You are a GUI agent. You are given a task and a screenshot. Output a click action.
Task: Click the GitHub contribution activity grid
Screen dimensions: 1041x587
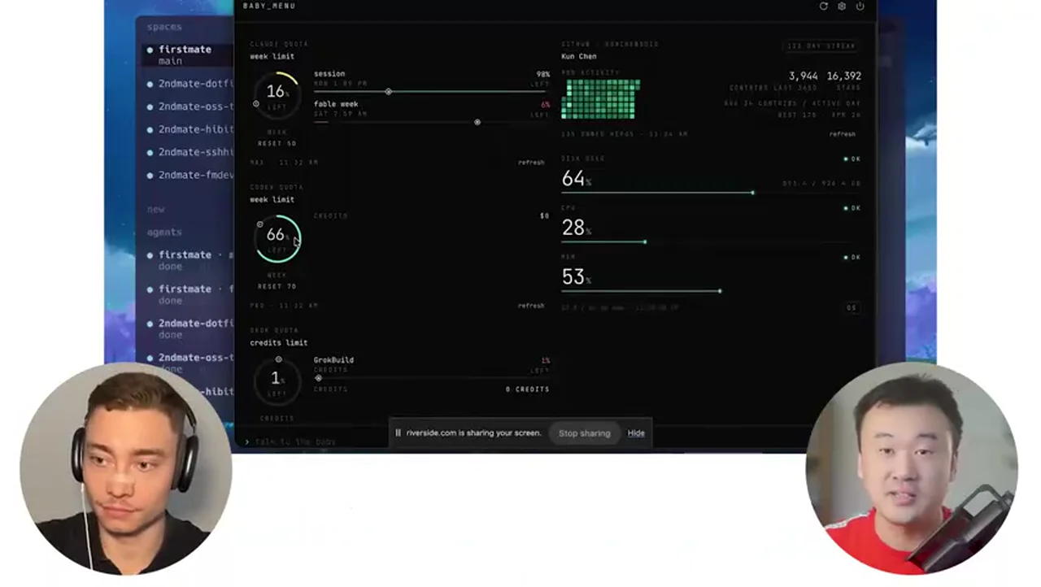coord(600,99)
